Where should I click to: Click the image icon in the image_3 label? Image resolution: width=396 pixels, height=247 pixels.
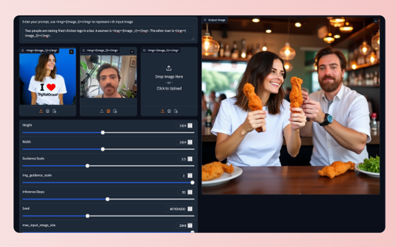tap(144, 51)
